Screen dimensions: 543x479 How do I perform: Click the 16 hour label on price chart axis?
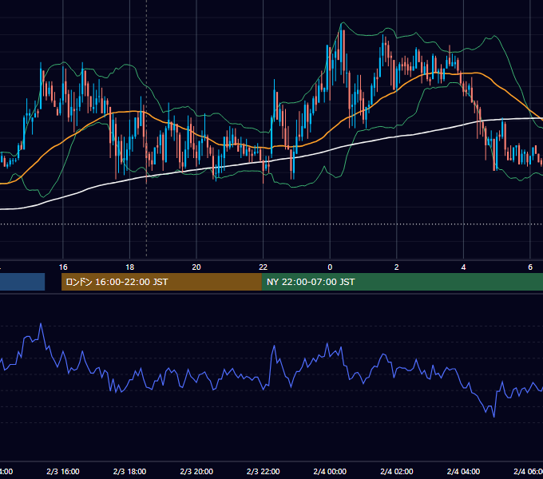tap(63, 267)
